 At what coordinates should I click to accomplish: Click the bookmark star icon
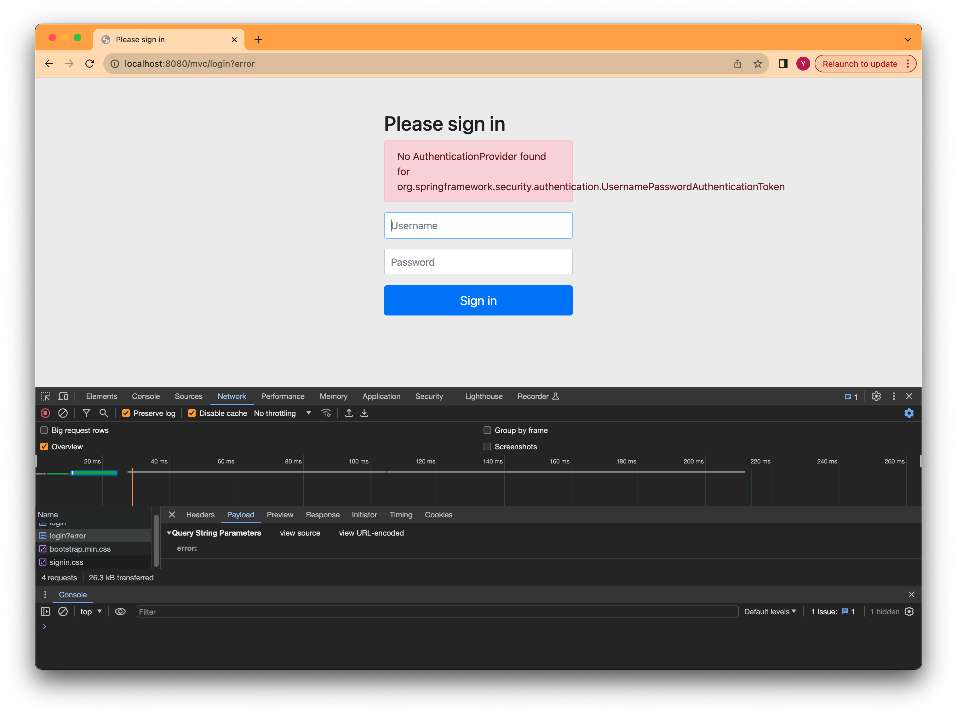pyautogui.click(x=758, y=64)
